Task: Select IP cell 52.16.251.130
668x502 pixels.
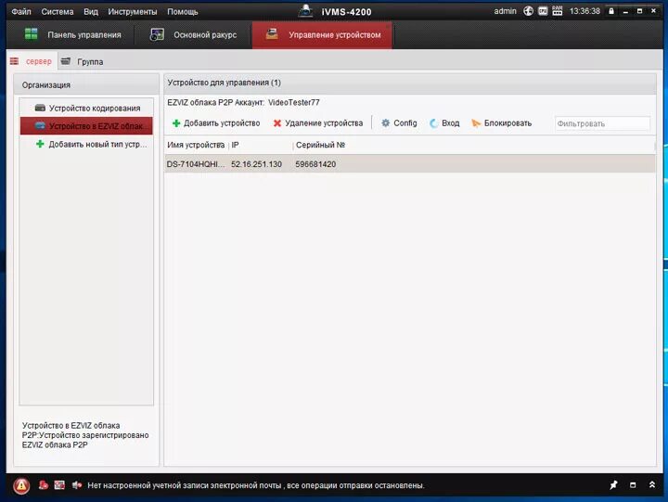Action: click(256, 164)
